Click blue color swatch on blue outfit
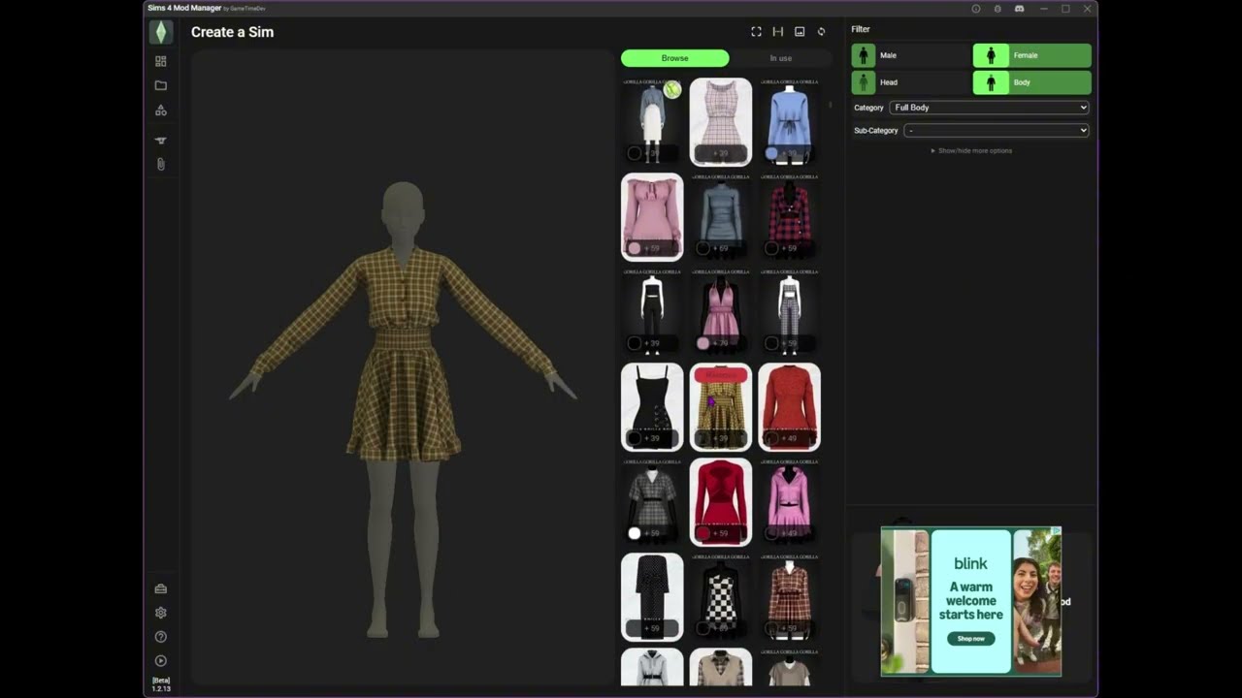The width and height of the screenshot is (1242, 698). (x=771, y=153)
